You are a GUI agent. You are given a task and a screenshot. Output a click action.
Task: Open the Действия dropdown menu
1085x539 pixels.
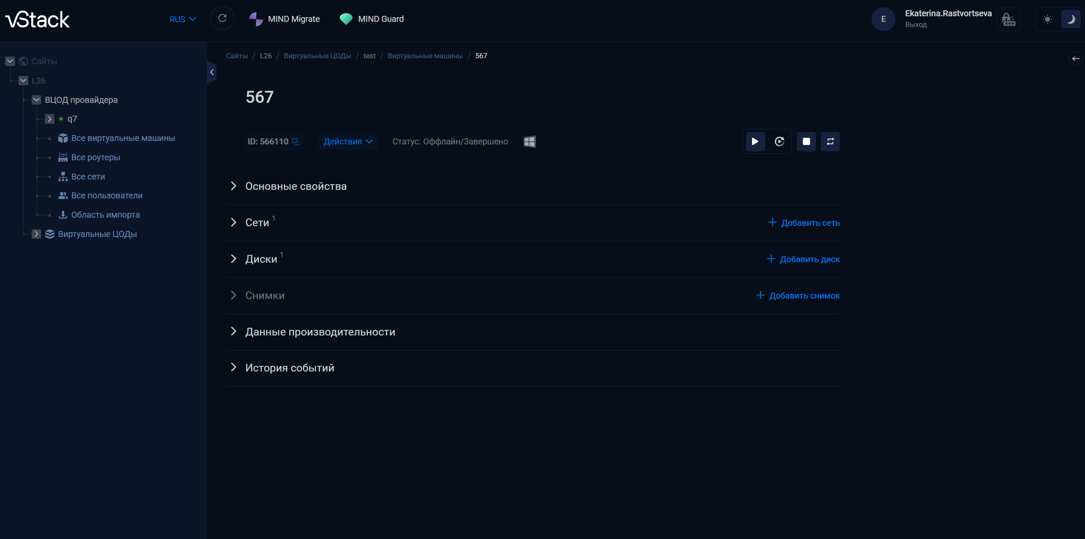pos(348,141)
